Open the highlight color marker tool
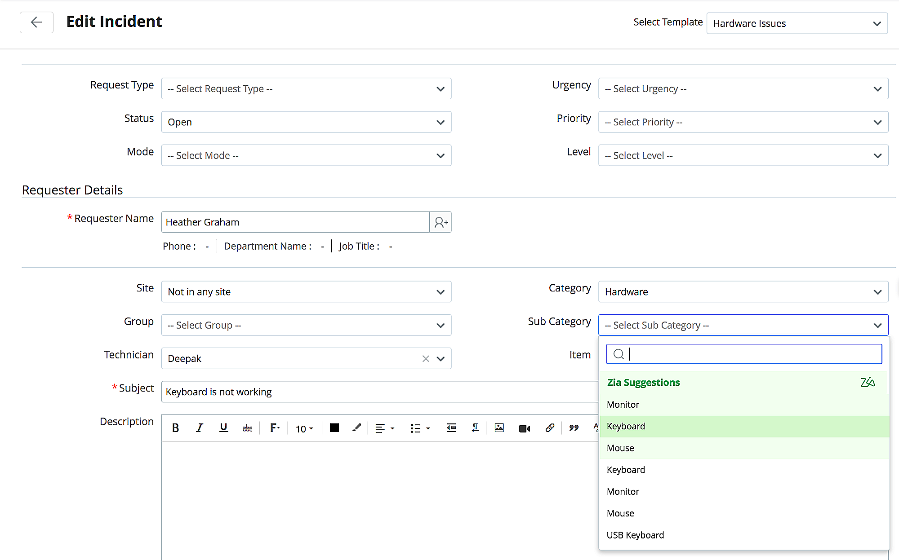 [x=356, y=428]
